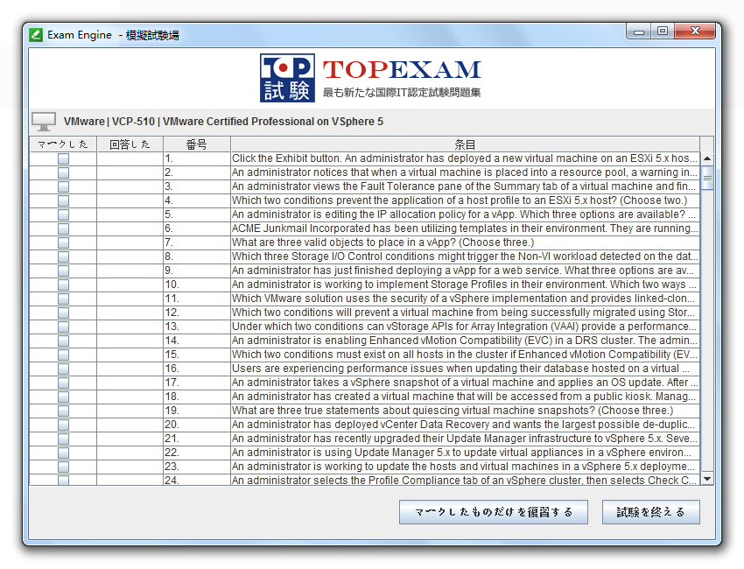Click the monitor icon beside VMware title
Viewport: 744px width, 569px height.
44,122
